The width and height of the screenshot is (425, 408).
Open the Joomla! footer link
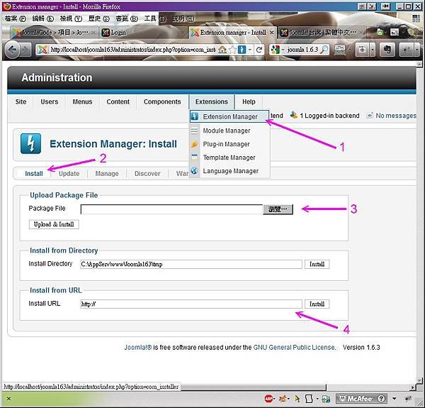(137, 347)
